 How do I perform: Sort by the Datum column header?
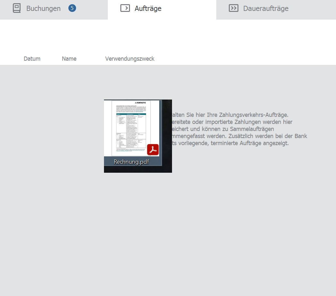click(32, 59)
